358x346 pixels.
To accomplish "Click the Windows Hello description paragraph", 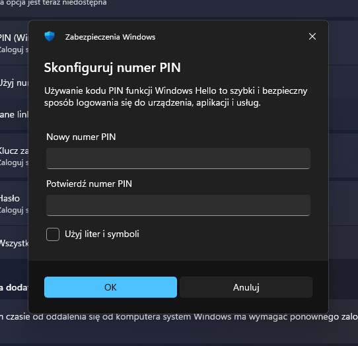I will [x=176, y=97].
